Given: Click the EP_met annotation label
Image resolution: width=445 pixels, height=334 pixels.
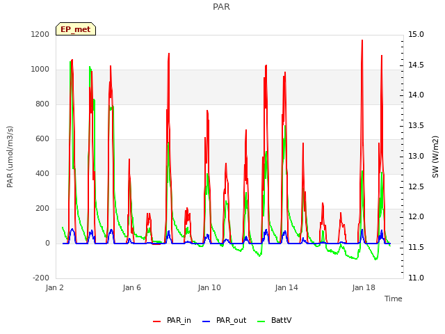Looking at the screenshot, I should (76, 29).
